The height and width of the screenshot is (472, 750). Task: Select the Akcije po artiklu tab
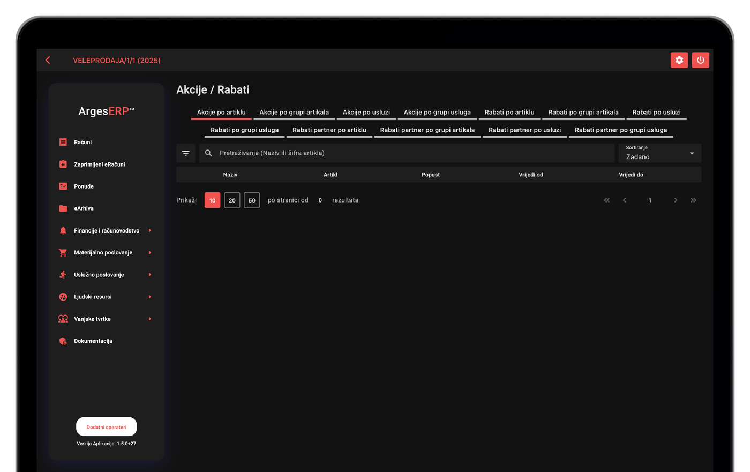221,112
